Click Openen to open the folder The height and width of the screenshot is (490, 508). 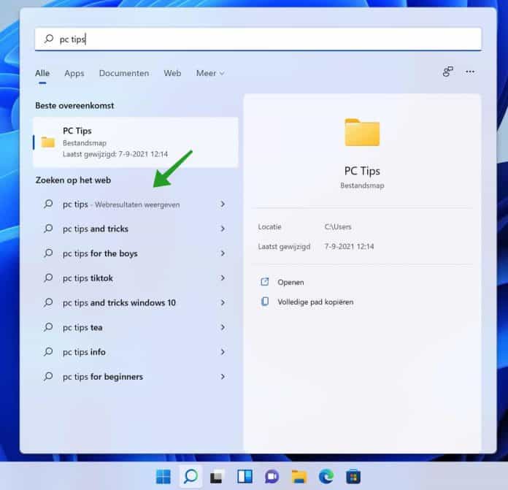coord(290,283)
